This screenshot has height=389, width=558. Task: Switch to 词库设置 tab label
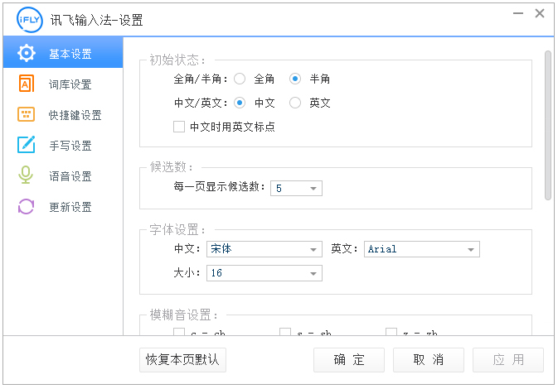coord(70,84)
